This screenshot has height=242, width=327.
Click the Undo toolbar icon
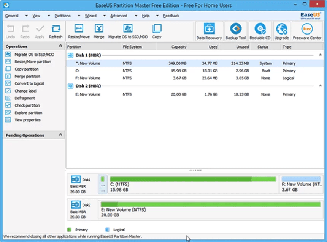tap(10, 31)
